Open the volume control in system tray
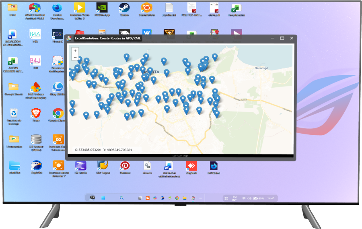362x229 pixels. pos(249,198)
